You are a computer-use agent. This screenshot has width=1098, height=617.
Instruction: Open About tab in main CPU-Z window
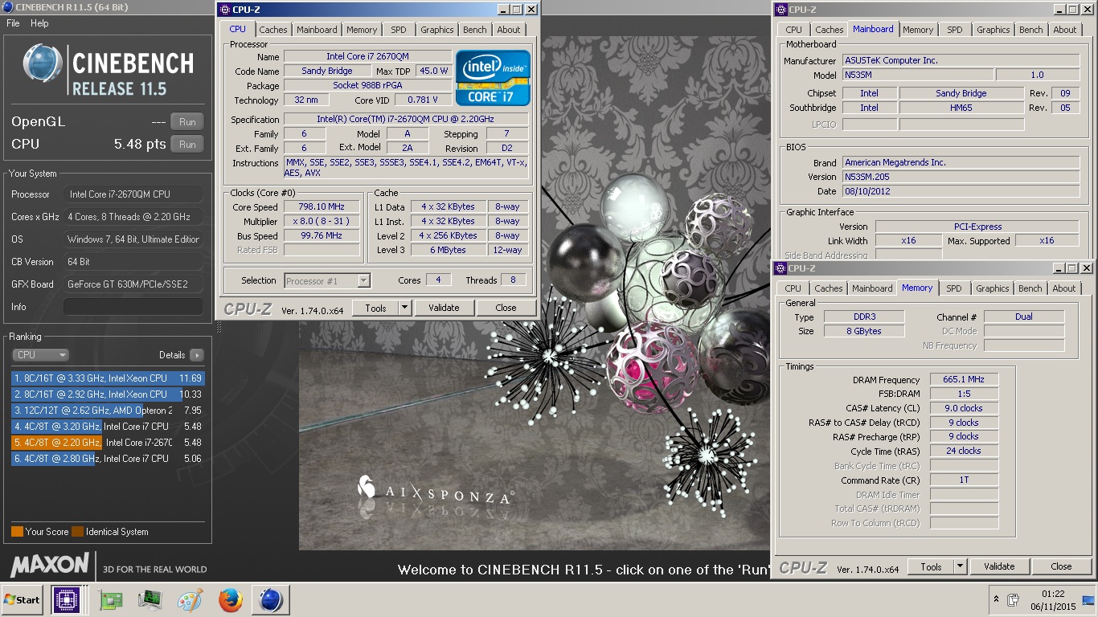point(508,30)
